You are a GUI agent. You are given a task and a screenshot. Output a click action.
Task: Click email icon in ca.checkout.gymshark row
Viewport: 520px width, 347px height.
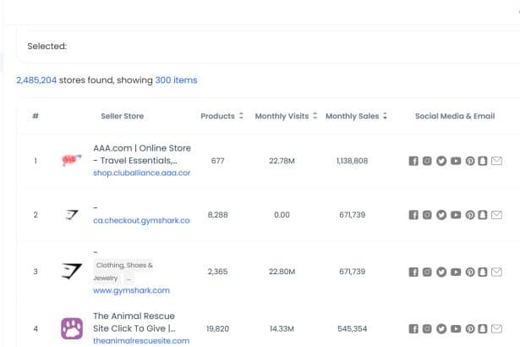pos(496,215)
